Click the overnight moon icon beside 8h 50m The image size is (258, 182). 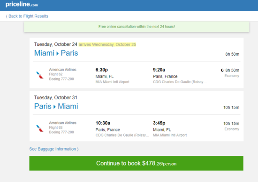pos(222,70)
